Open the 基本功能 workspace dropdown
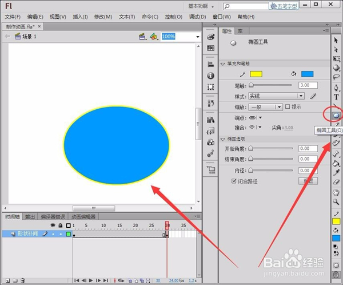The height and width of the screenshot is (285, 343). coord(201,6)
